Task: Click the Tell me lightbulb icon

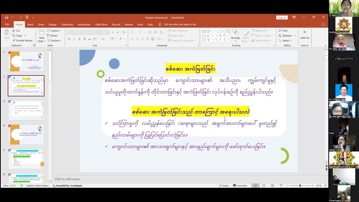Action: click(x=160, y=24)
